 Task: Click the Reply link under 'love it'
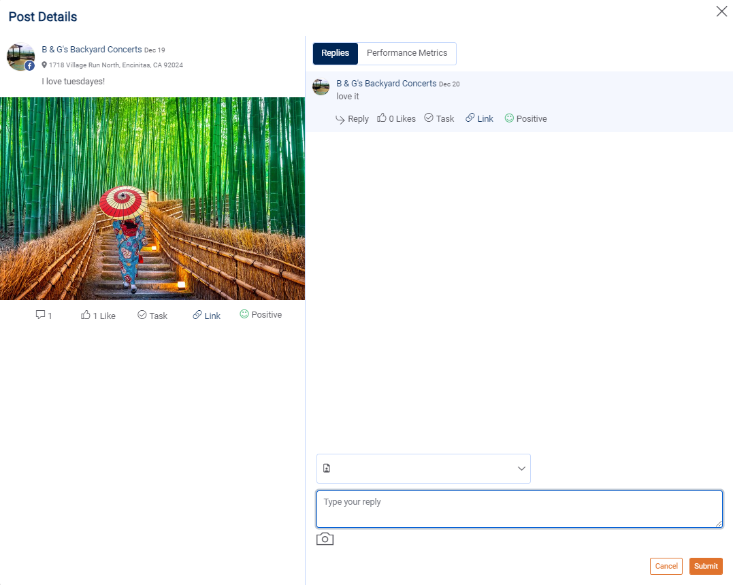352,118
